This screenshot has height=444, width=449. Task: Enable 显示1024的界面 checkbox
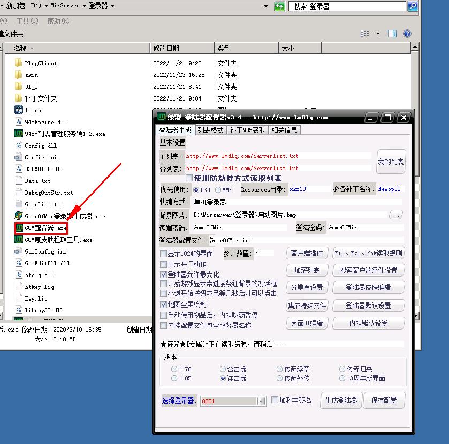click(x=164, y=254)
